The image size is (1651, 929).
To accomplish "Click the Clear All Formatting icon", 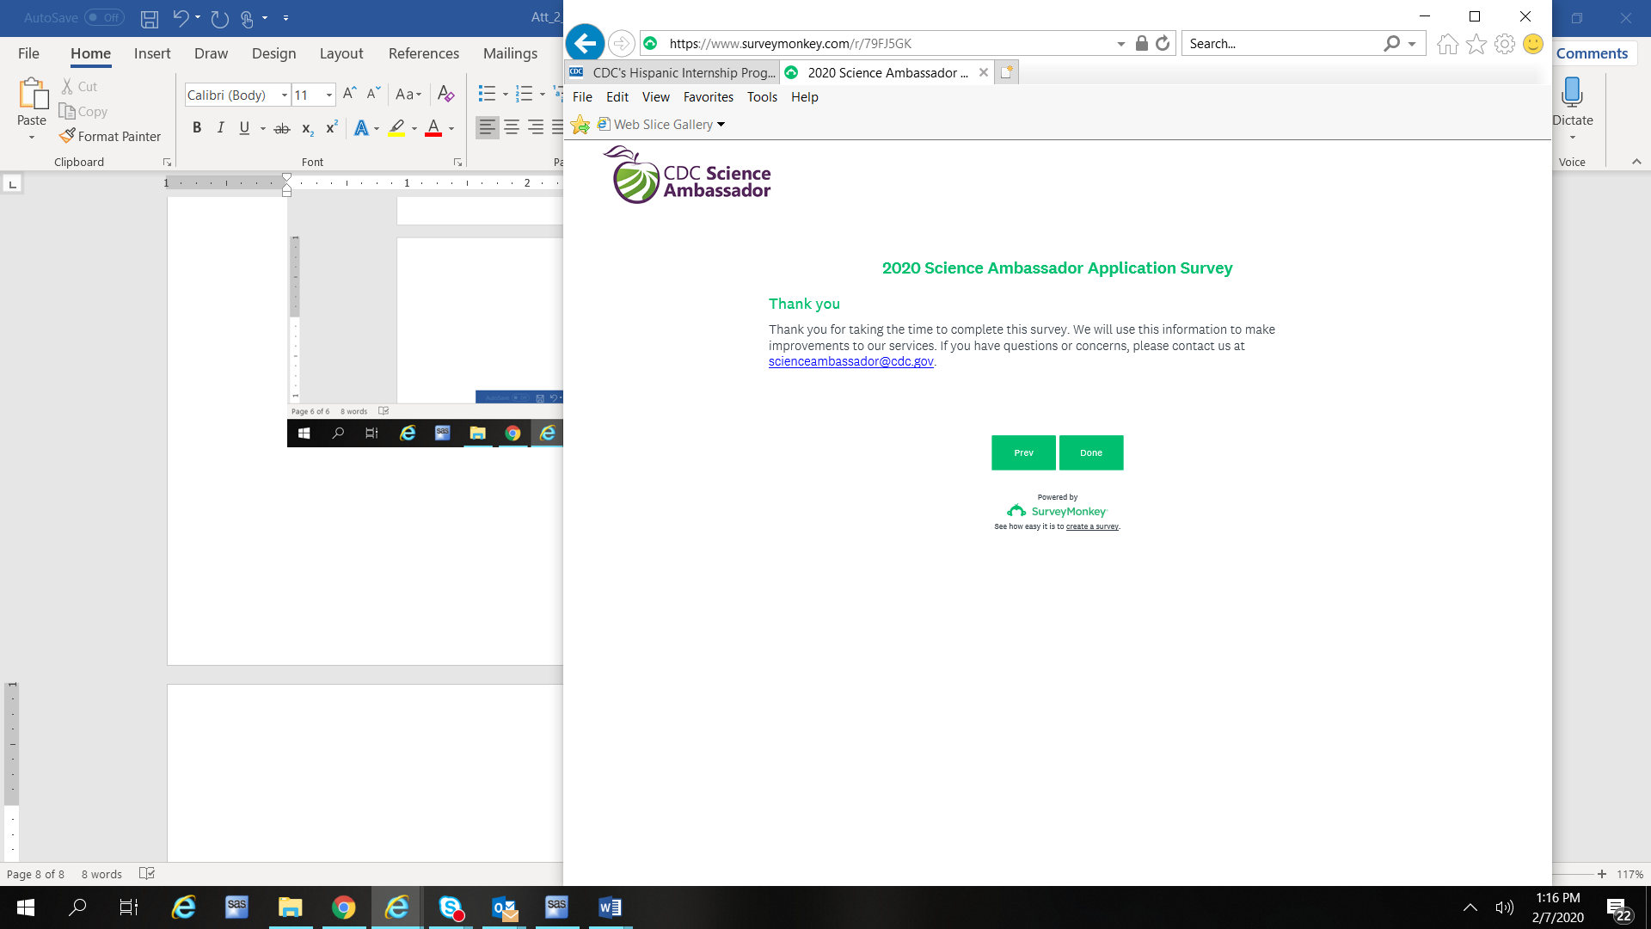I will point(445,94).
